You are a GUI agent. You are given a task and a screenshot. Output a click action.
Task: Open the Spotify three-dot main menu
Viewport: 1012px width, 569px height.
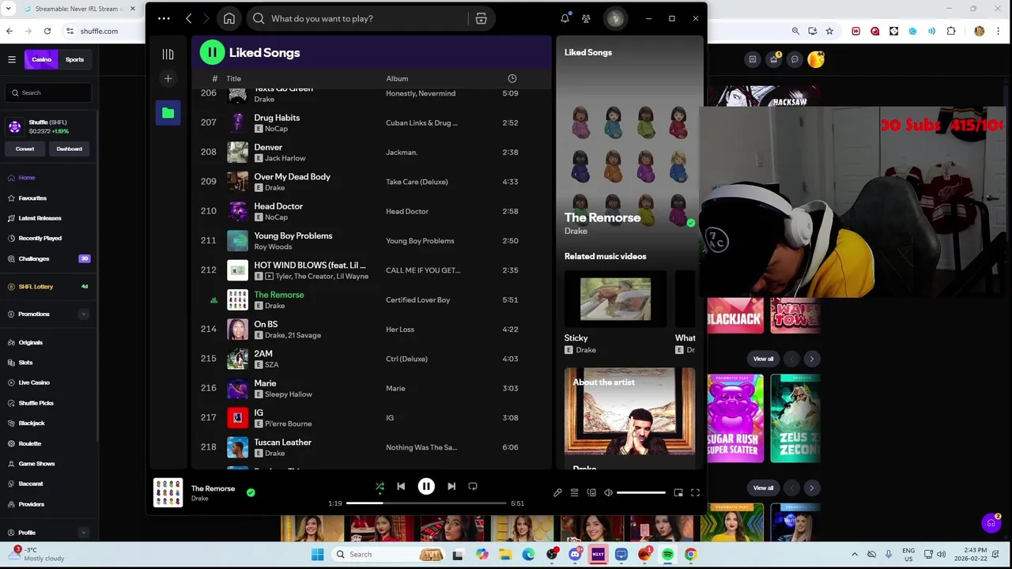[163, 18]
